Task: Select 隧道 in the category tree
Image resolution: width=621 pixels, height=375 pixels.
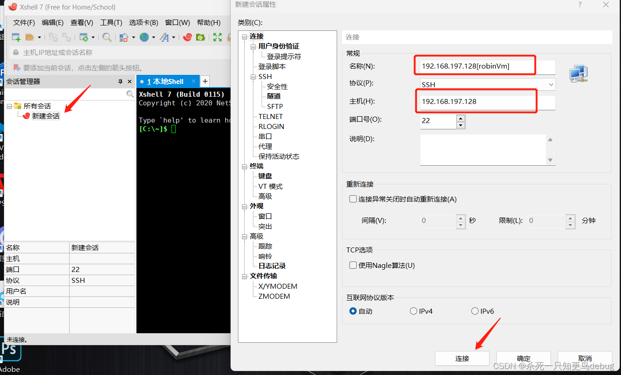Action: coord(274,96)
